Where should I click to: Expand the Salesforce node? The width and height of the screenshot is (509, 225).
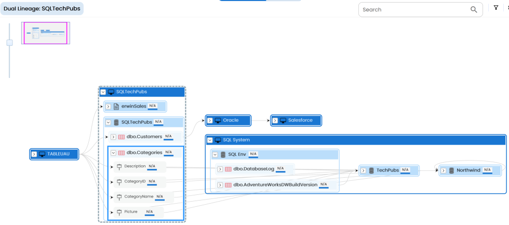[x=275, y=121]
